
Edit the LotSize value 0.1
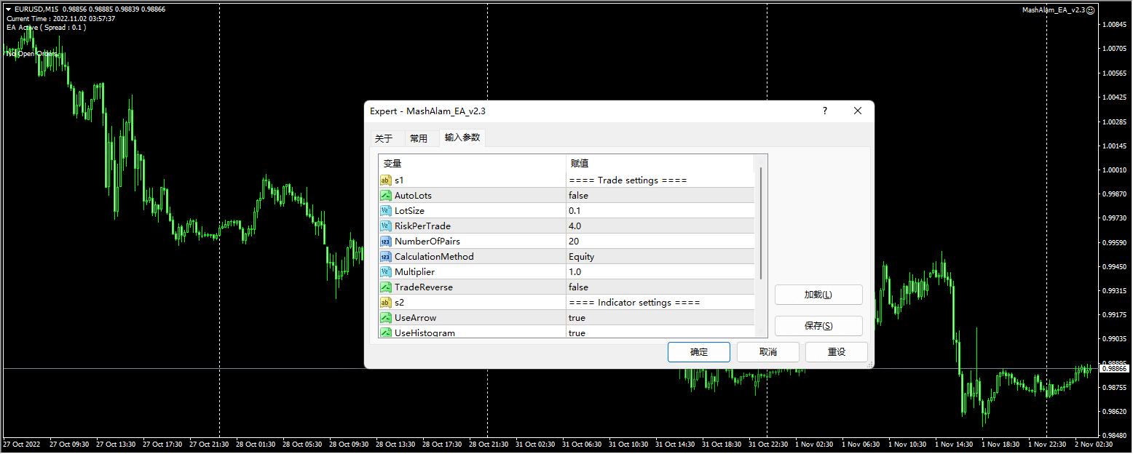pyautogui.click(x=660, y=211)
